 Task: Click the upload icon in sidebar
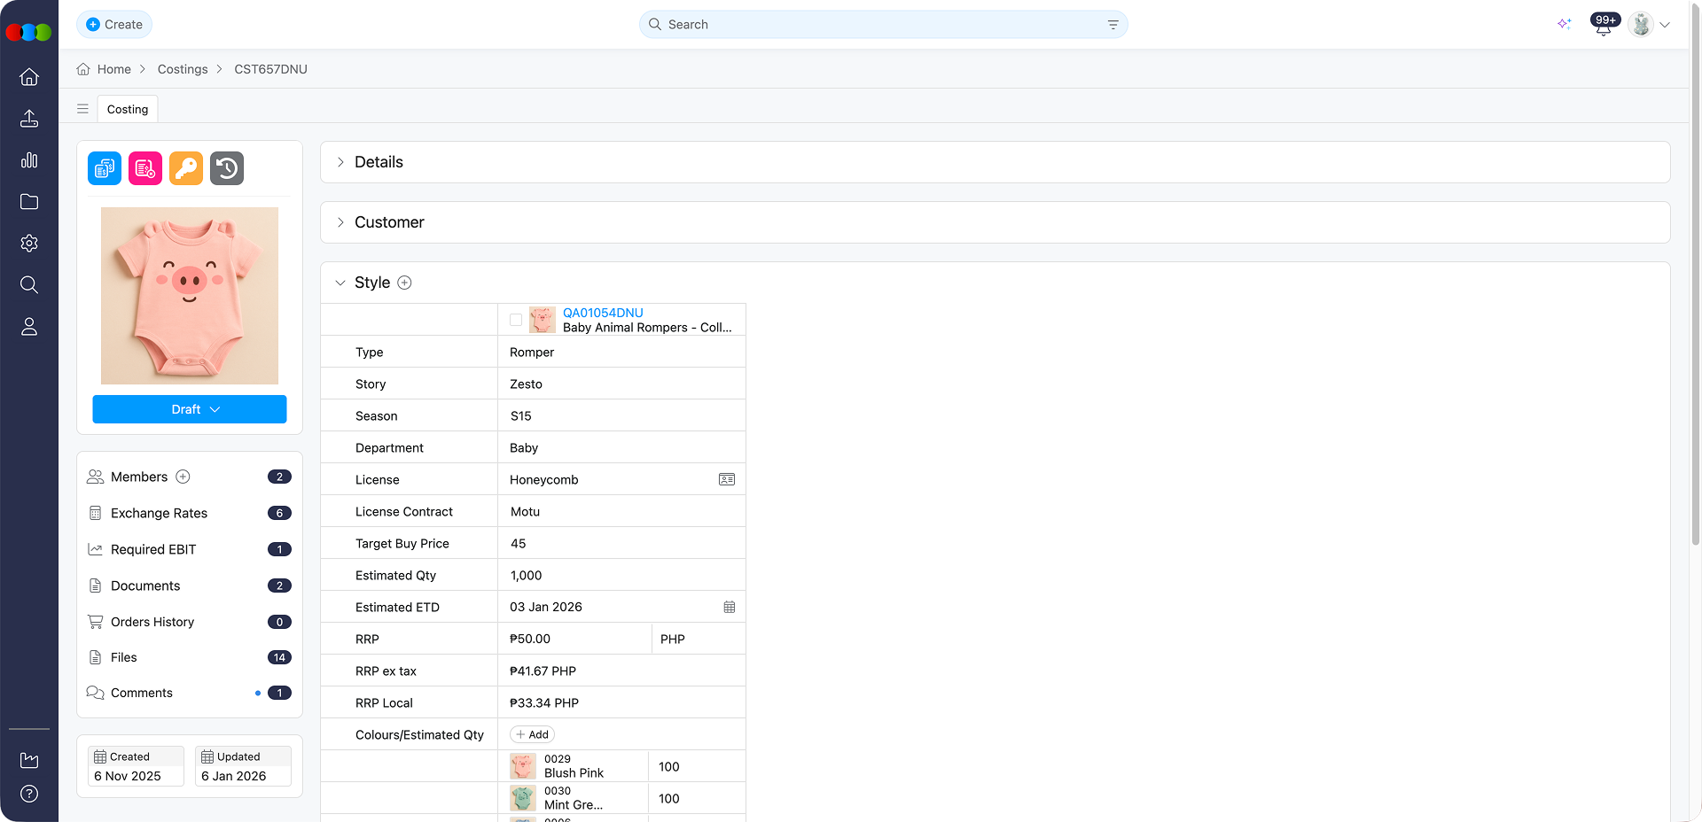(29, 119)
